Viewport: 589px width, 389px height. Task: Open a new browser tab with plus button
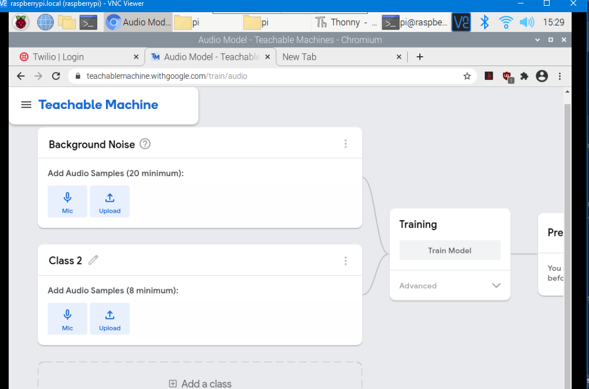tap(419, 57)
